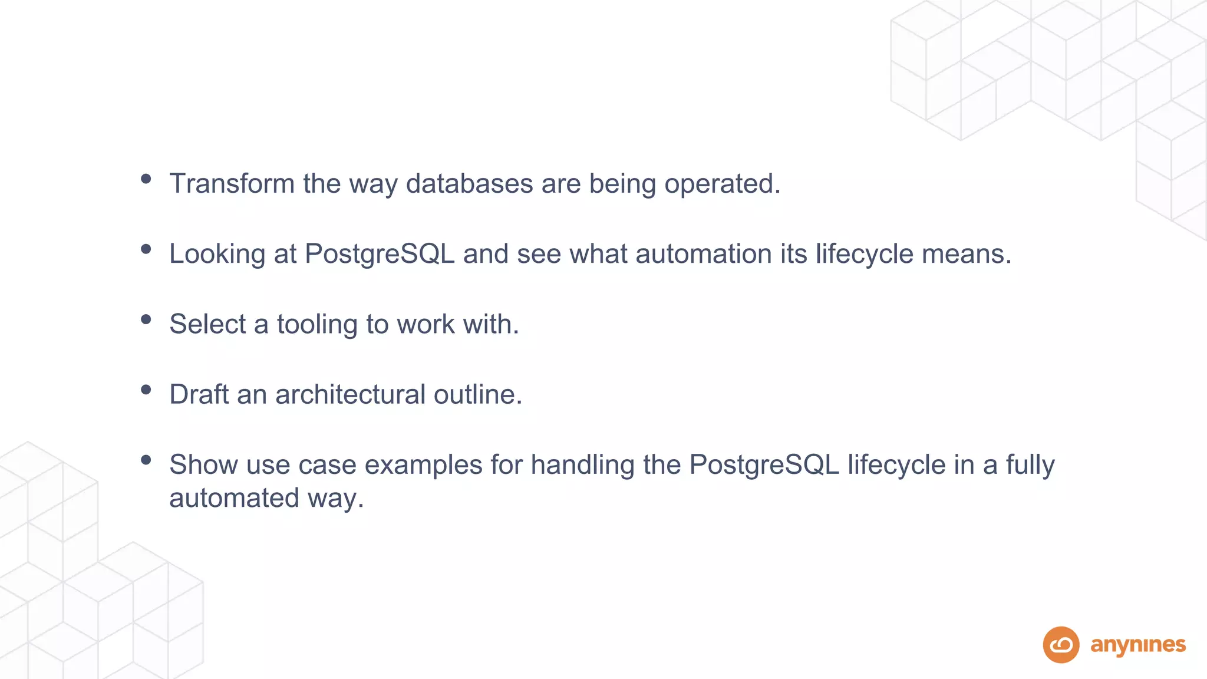Click the word 'Transform' in first bullet
Viewport: 1207px width, 679px height.
[232, 183]
